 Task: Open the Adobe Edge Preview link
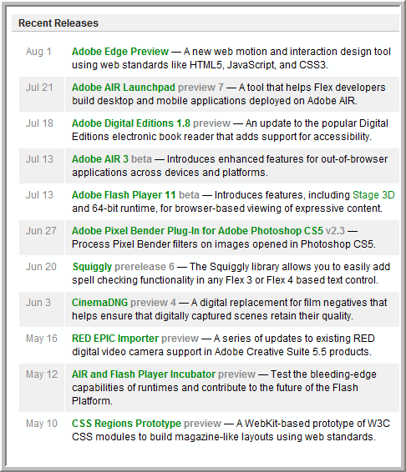pos(120,52)
